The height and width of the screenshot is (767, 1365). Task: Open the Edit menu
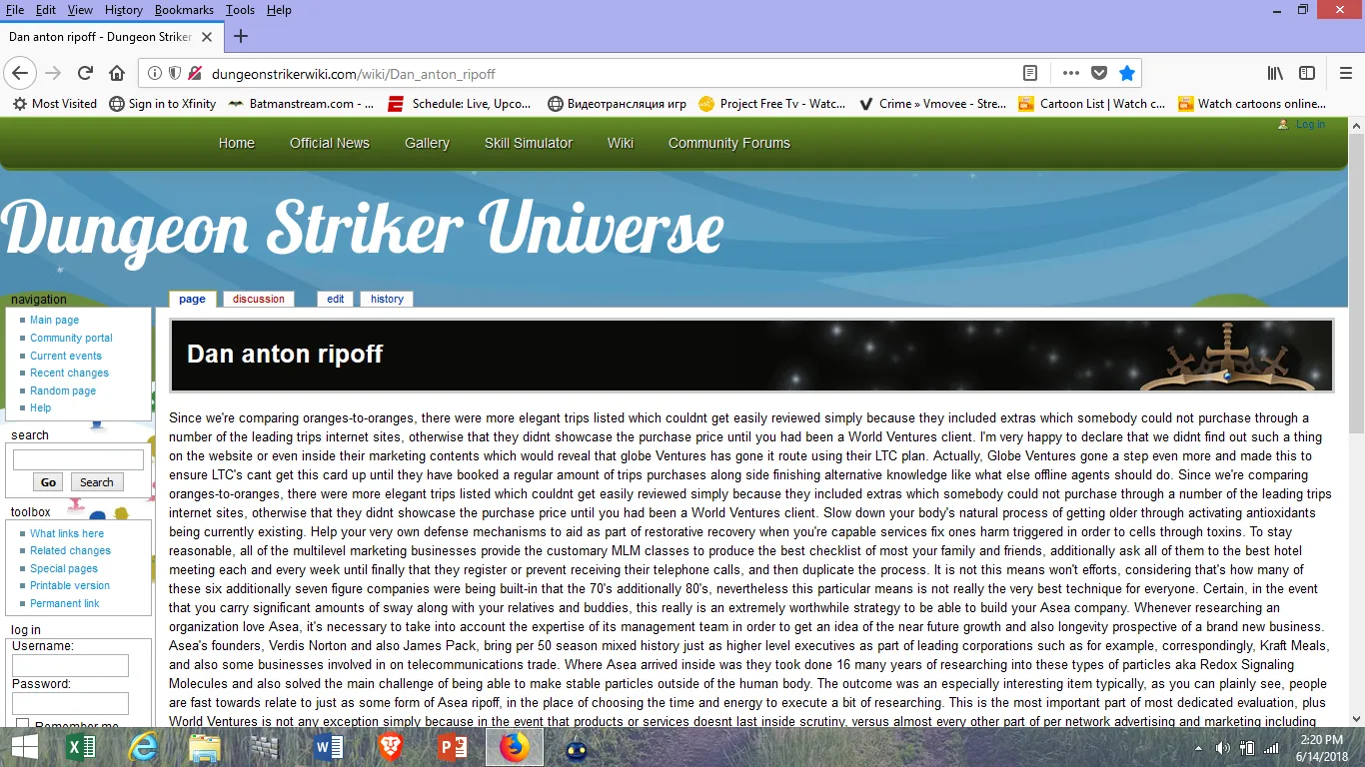46,10
